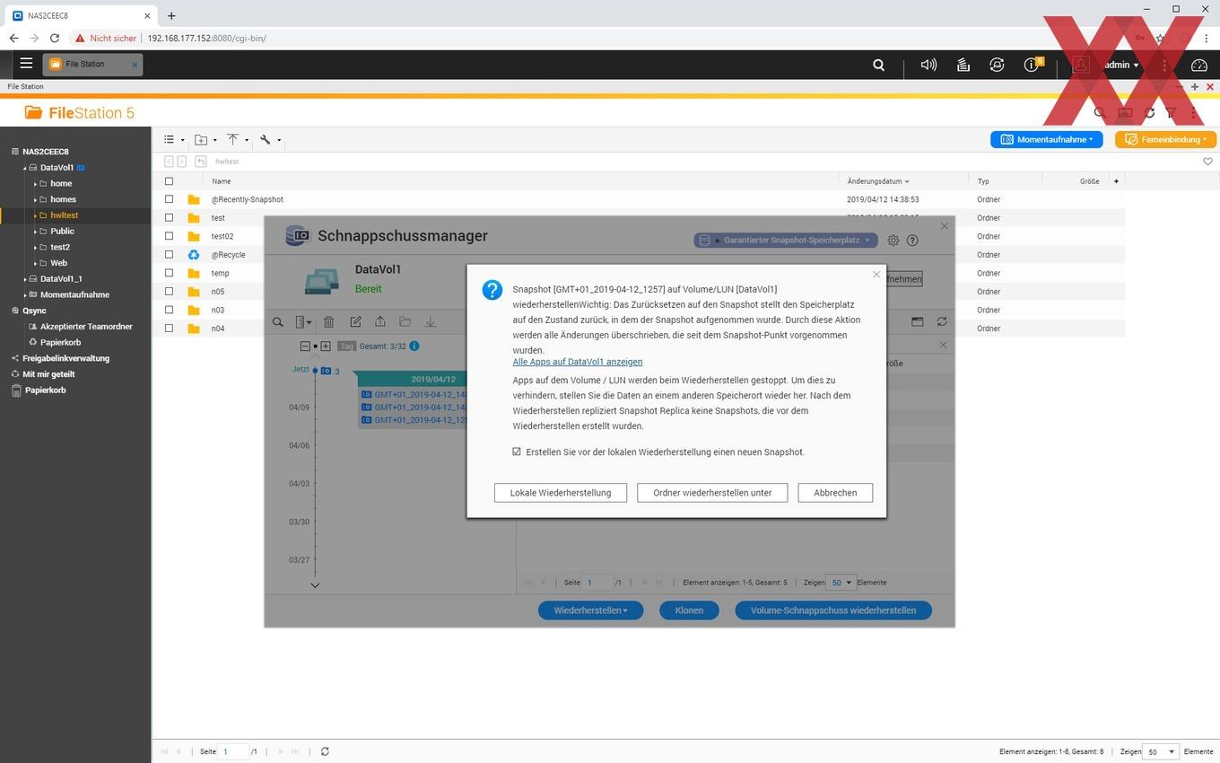The image size is (1220, 763).
Task: Open Freigabelinkverwaltung in sidebar
Action: (65, 358)
